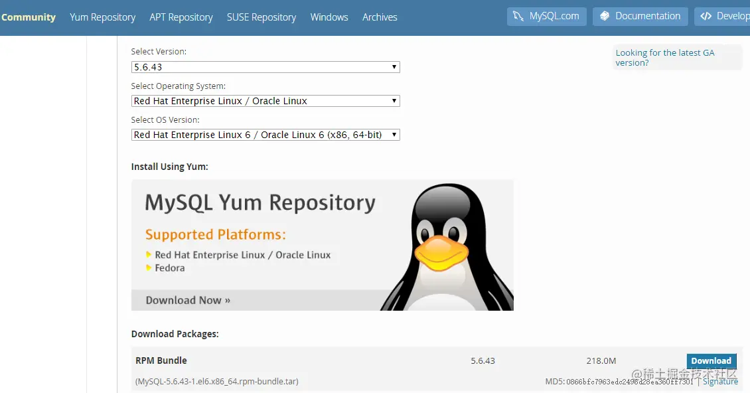Viewport: 750px width, 393px height.
Task: Open the APT Repository tab
Action: point(181,17)
